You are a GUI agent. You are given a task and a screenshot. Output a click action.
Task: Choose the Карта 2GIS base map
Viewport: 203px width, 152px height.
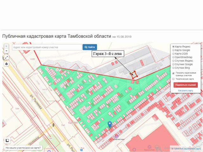click(x=173, y=54)
